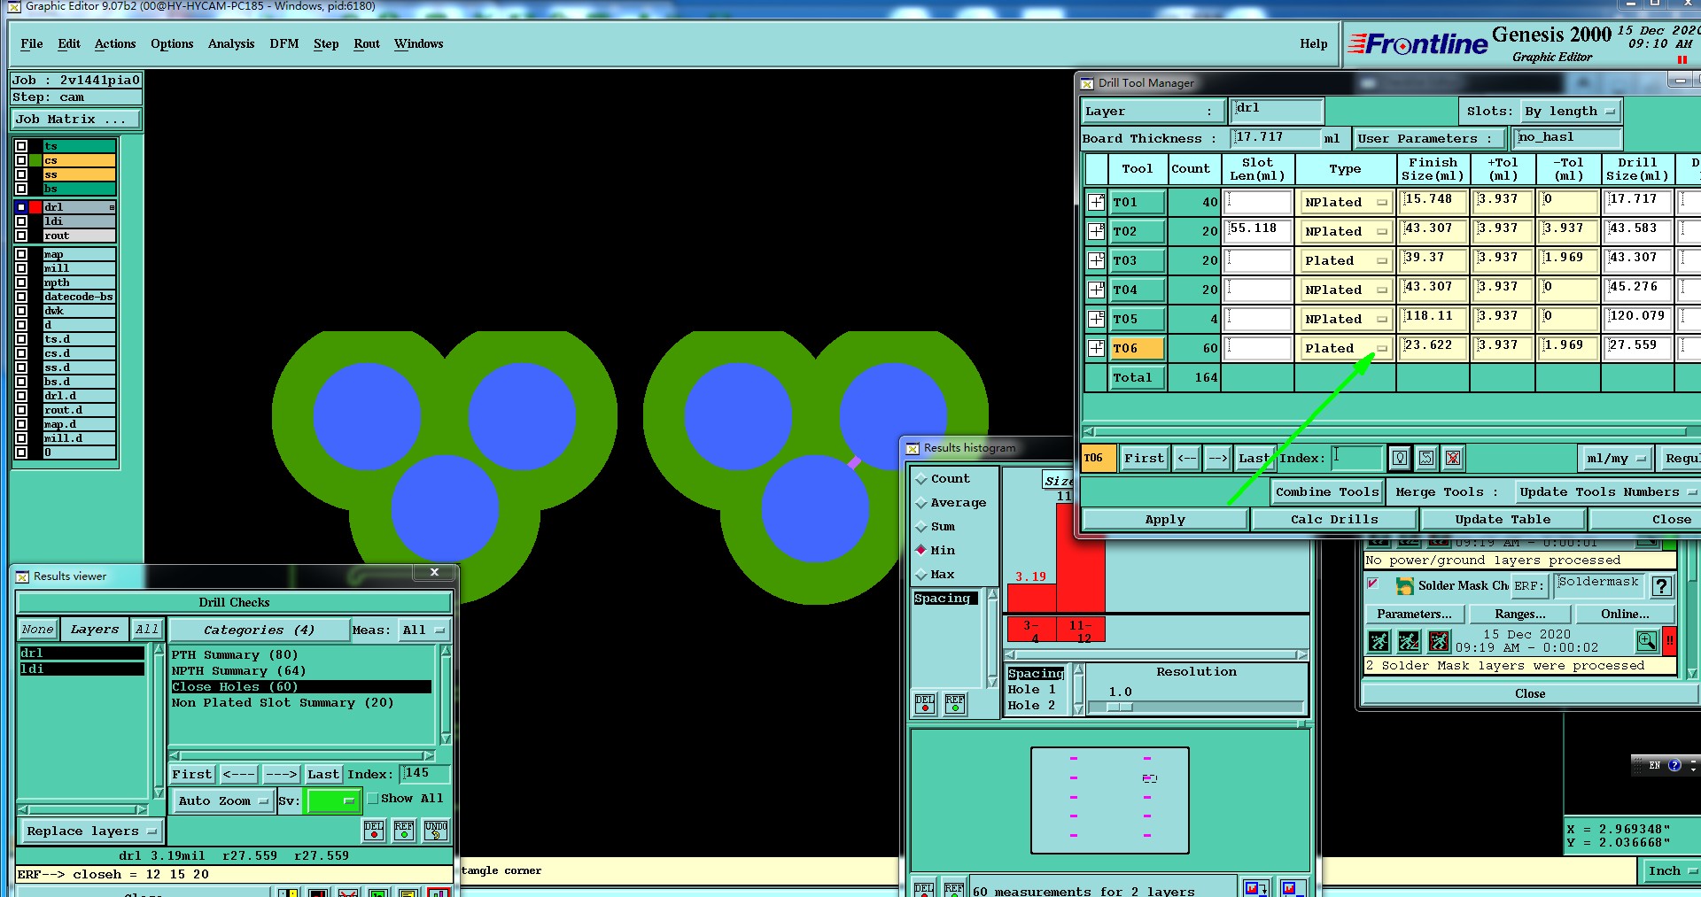Click the histogram icon at Results viewer bottom
Image resolution: width=1701 pixels, height=897 pixels.
pos(438,893)
